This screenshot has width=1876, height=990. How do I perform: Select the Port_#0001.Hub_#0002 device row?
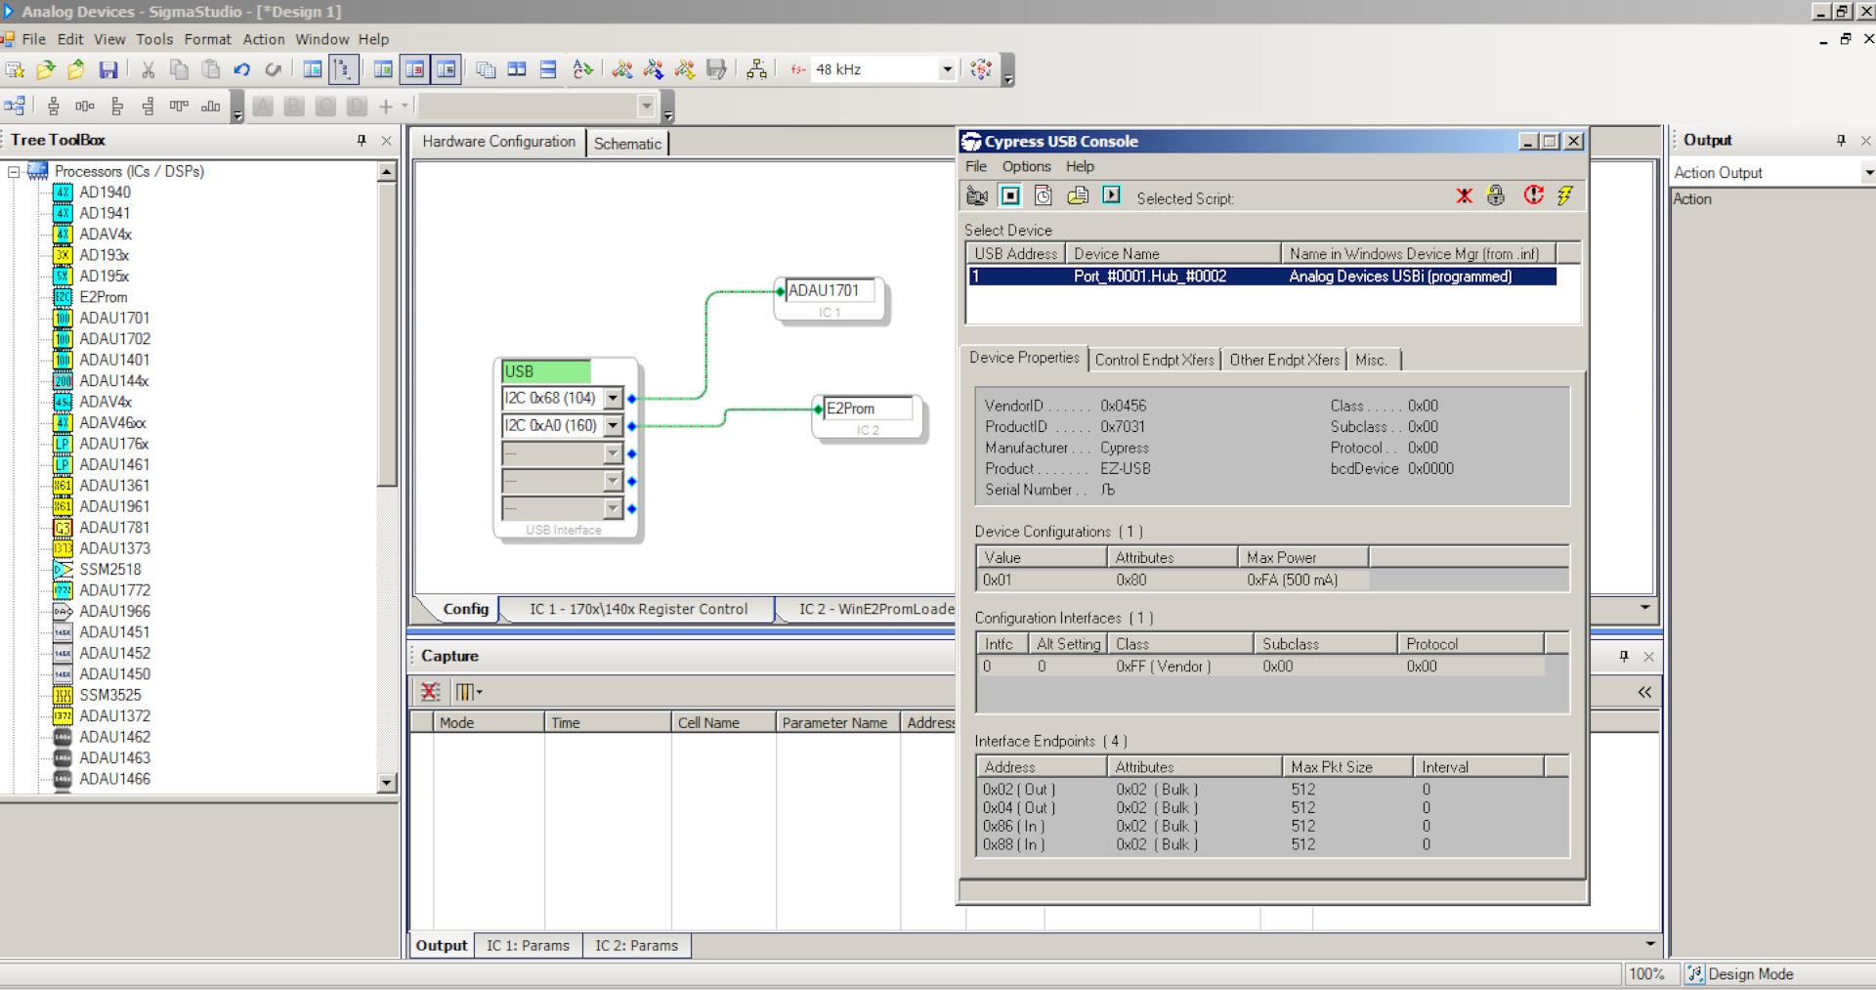click(x=1262, y=277)
